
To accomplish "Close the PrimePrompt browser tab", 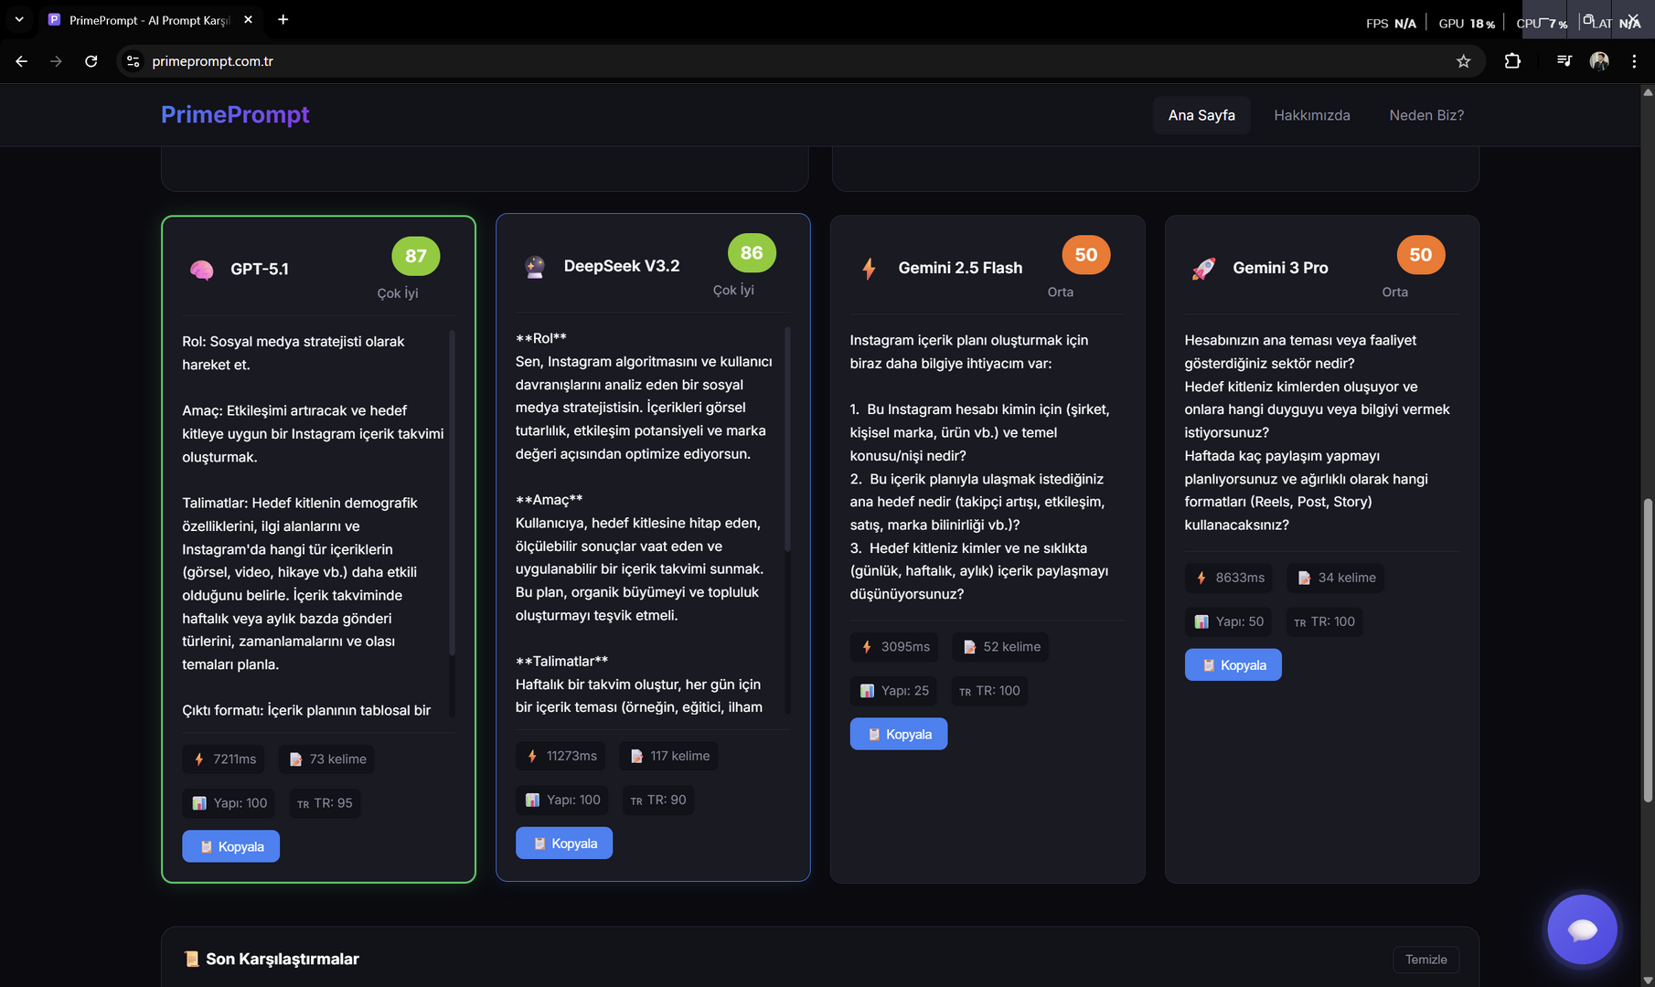I will click(x=249, y=19).
